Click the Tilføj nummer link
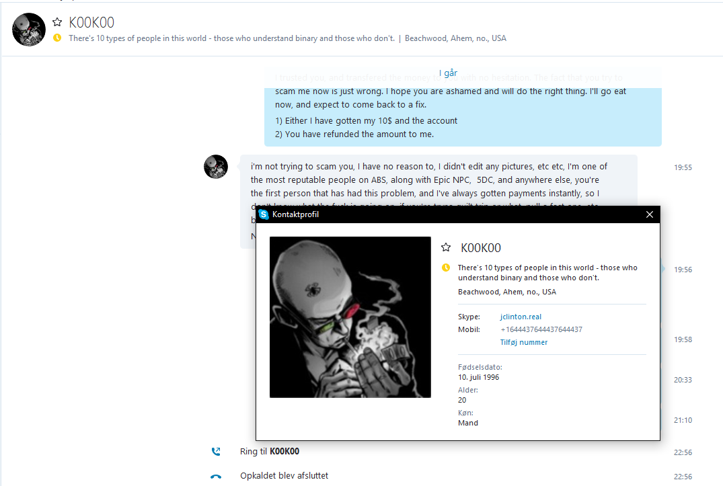 point(524,342)
